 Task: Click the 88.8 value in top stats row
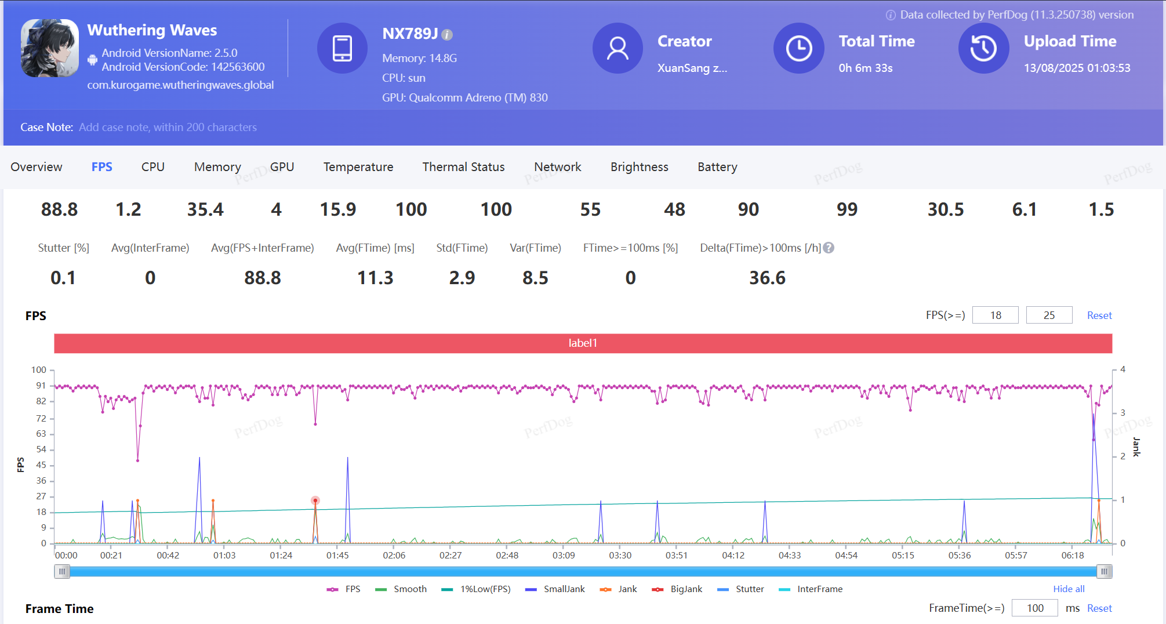(x=59, y=210)
